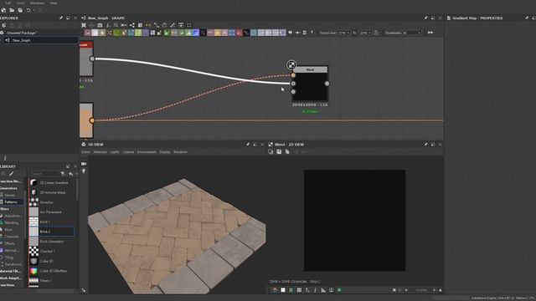Click the link toggle between parent size fields
The height and width of the screenshot is (301, 536).
pos(354,33)
